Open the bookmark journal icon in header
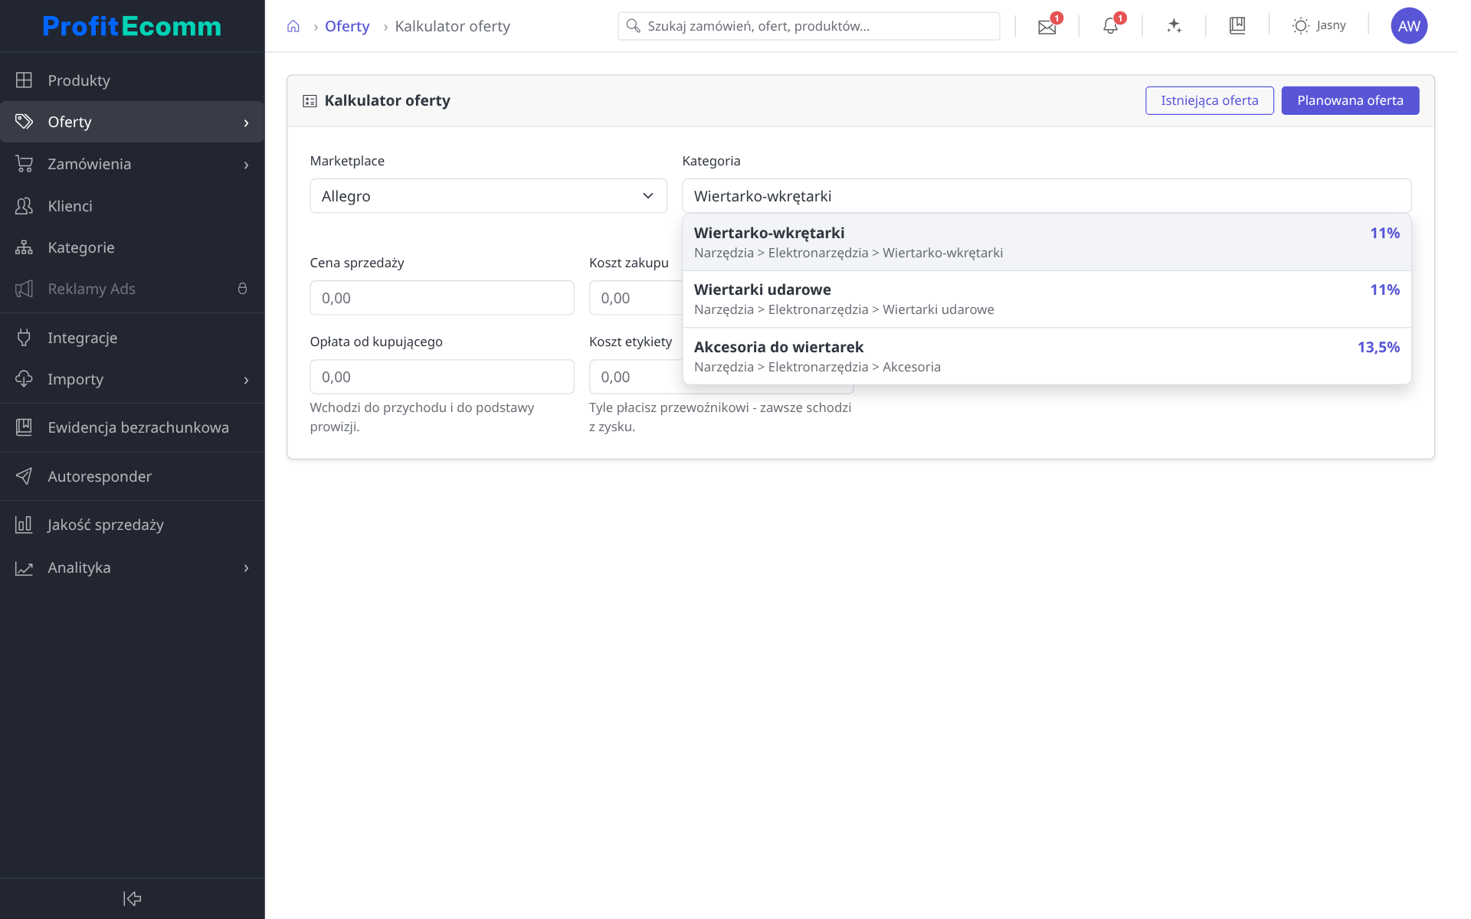The width and height of the screenshot is (1471, 919). (x=1237, y=25)
